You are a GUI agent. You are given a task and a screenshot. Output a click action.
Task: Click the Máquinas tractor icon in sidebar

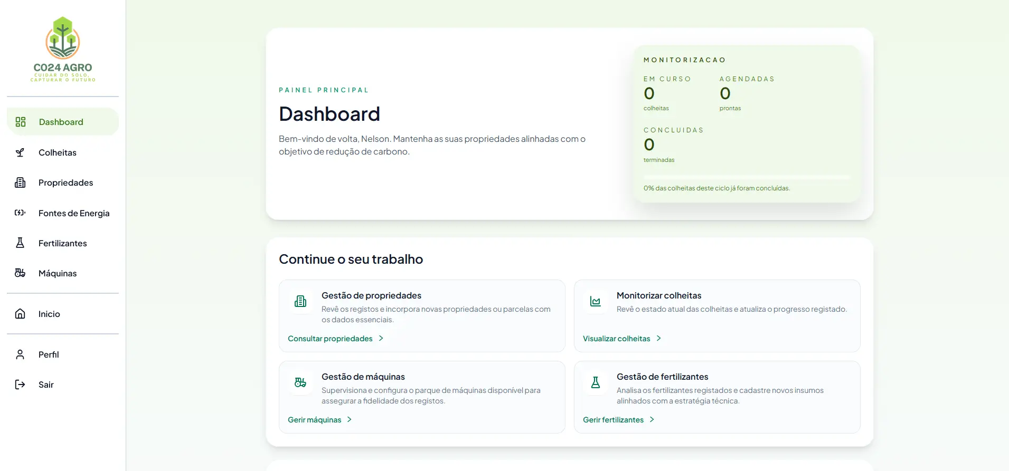click(x=20, y=273)
